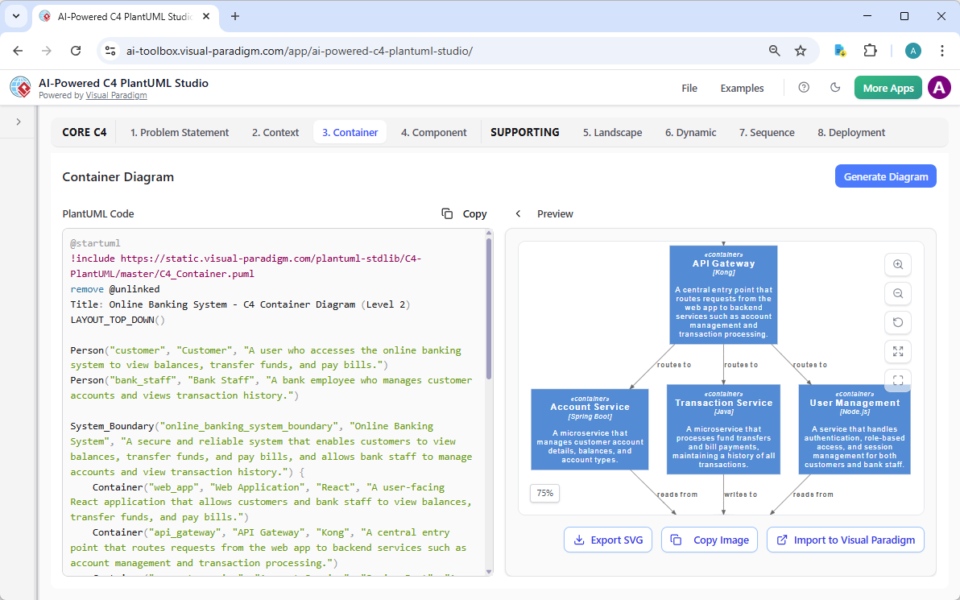Collapse the Preview panel with the chevron
Viewport: 960px width, 600px height.
coord(518,213)
